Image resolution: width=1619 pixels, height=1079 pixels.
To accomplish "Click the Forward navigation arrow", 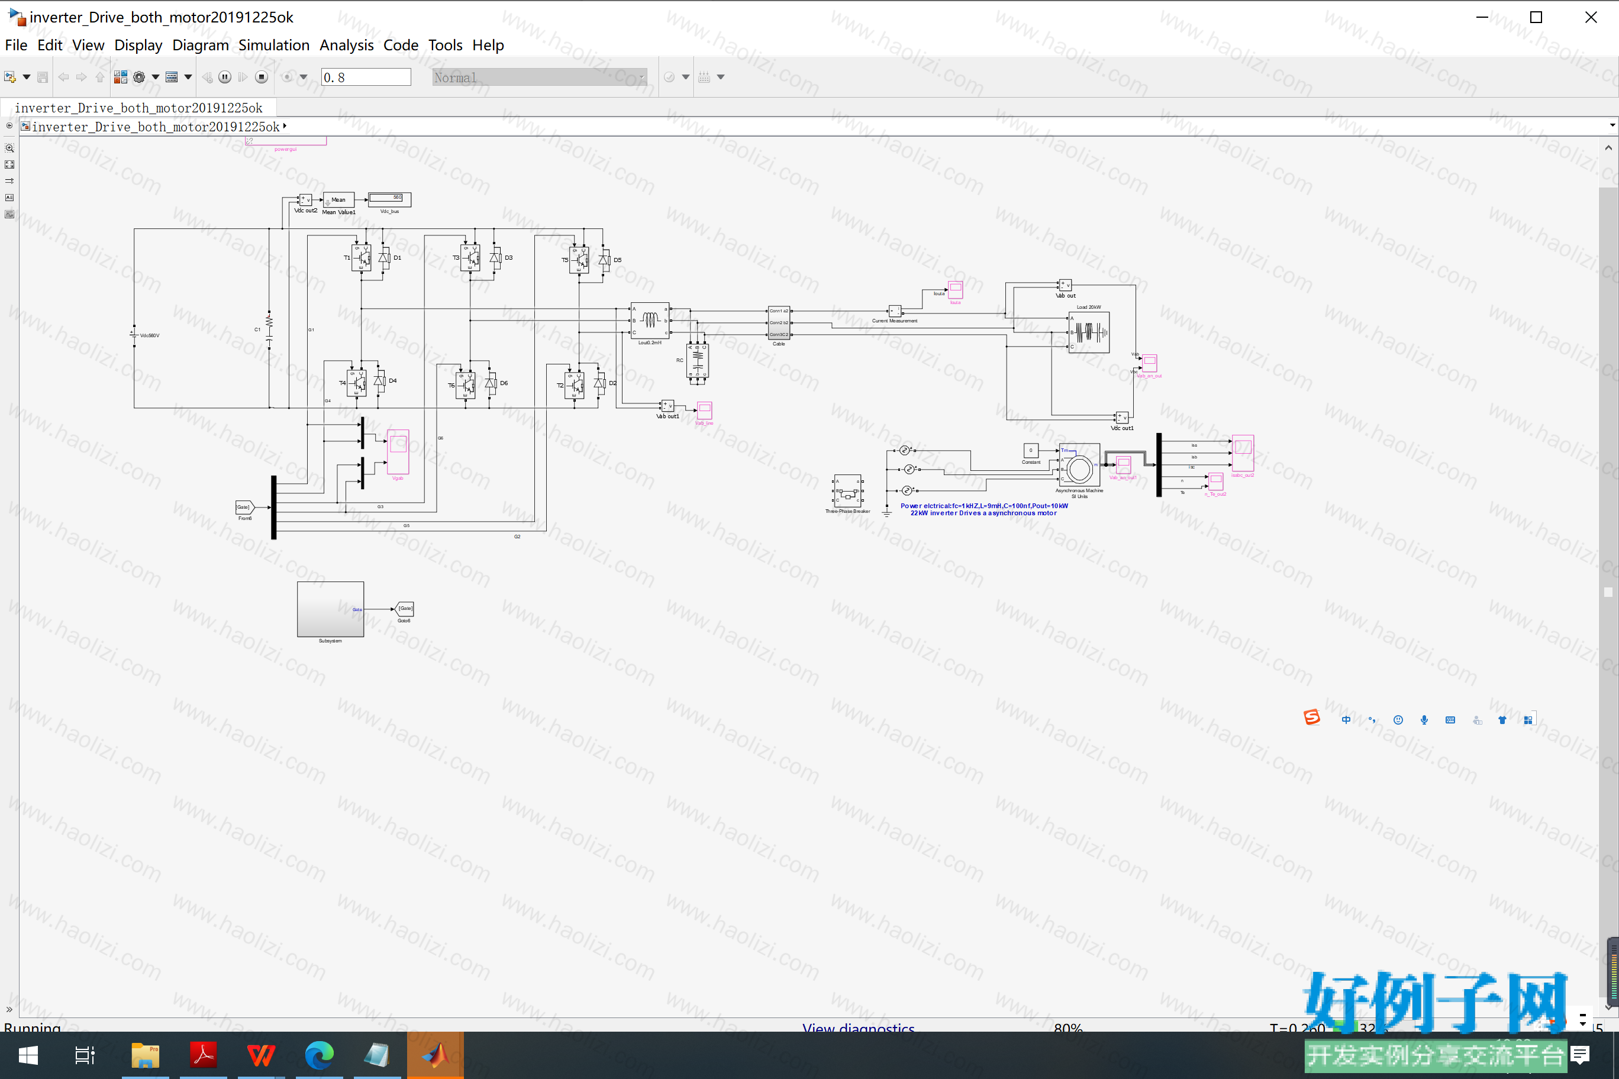I will click(x=81, y=77).
